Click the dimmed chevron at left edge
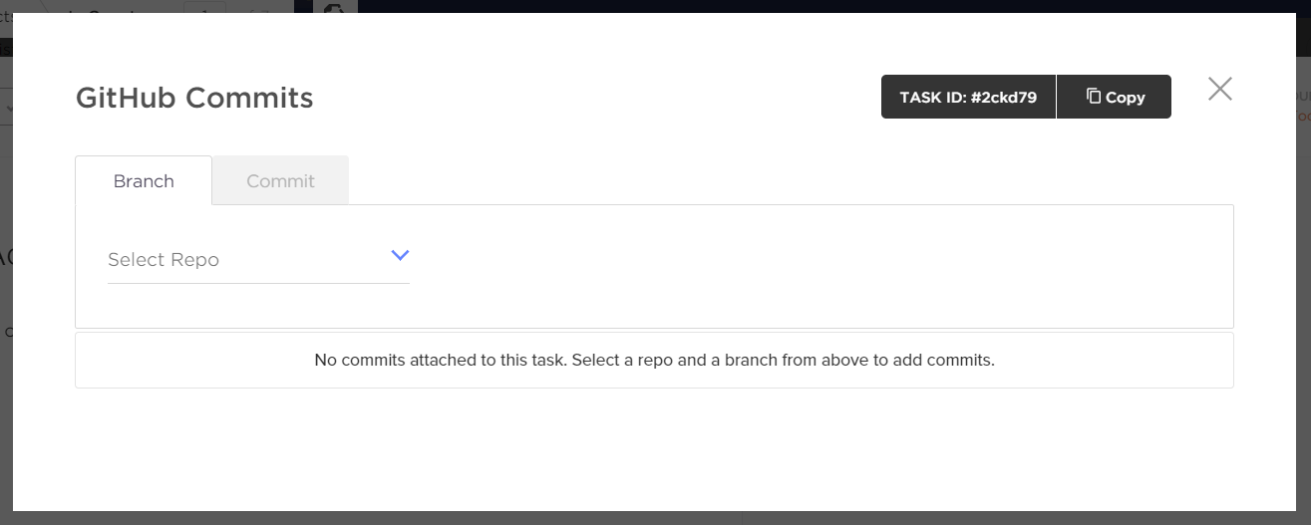The image size is (1311, 525). click(6, 107)
